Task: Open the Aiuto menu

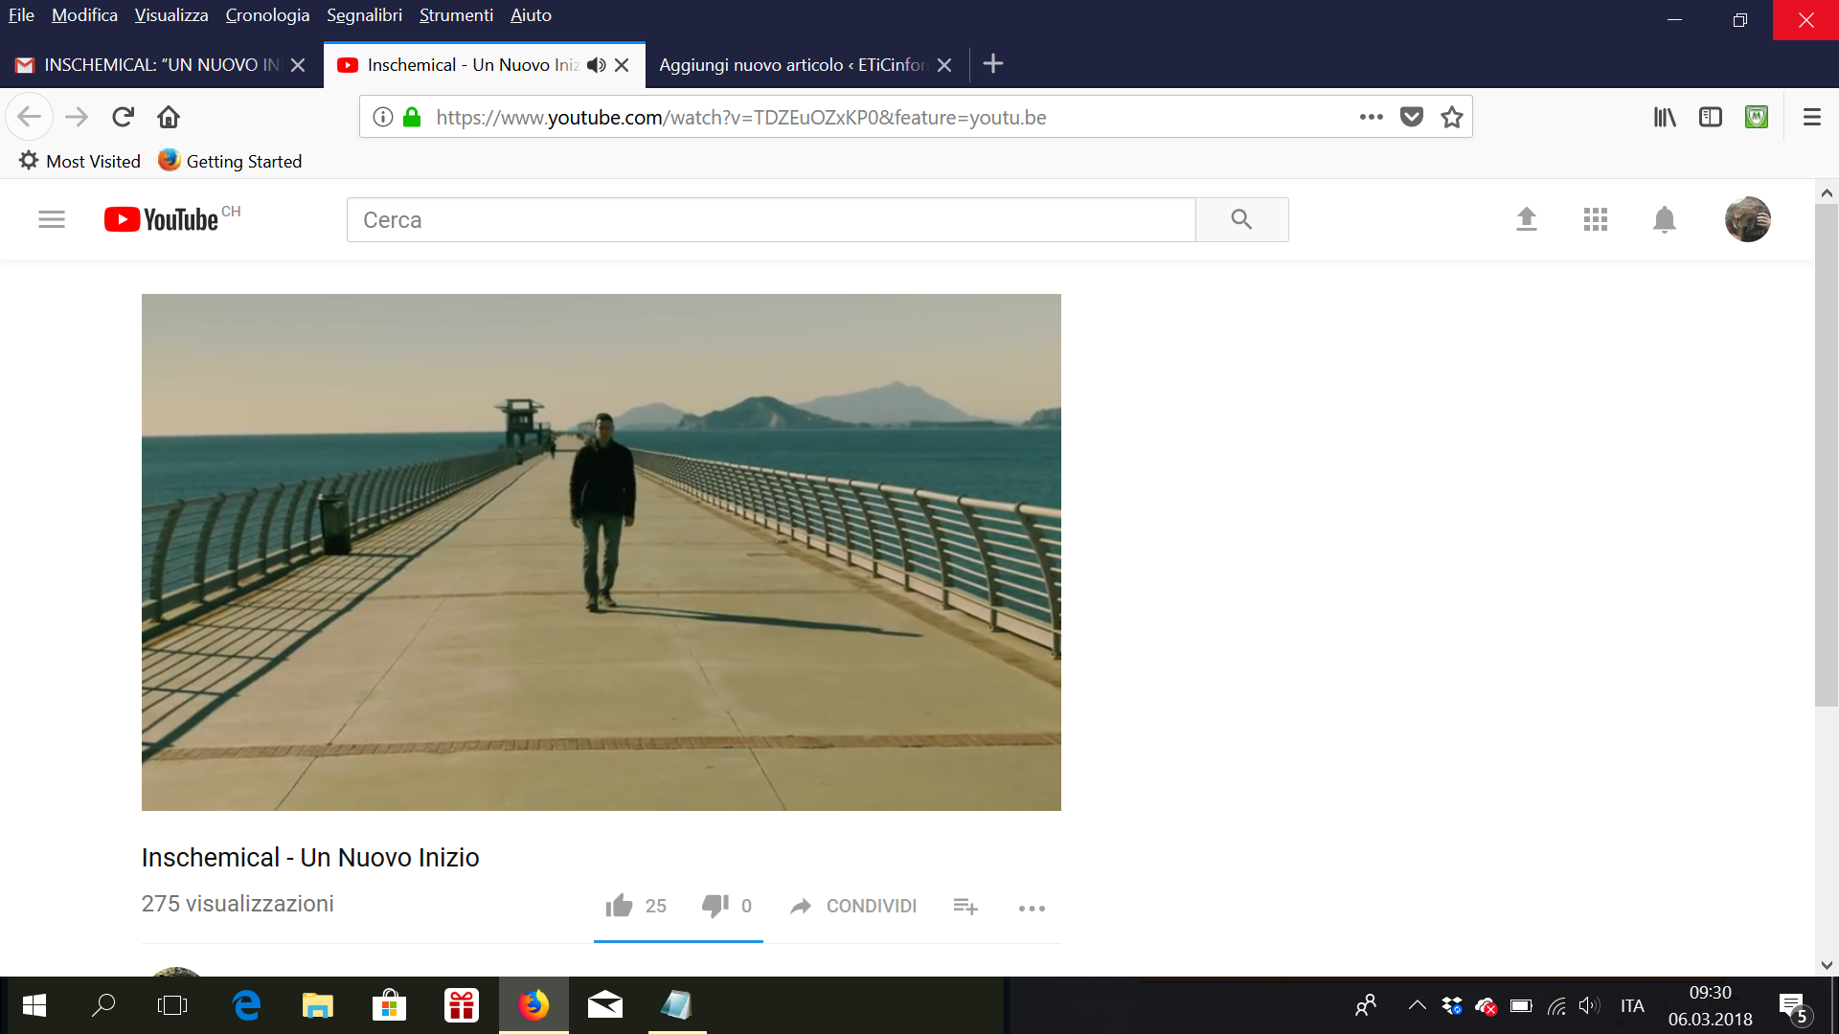Action: click(531, 15)
